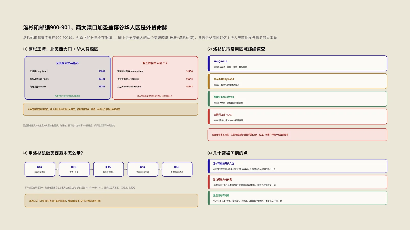This screenshot has height=230, width=410.
Task: Select the 第5步 算清加州销售税 step box
Action: coord(177,169)
